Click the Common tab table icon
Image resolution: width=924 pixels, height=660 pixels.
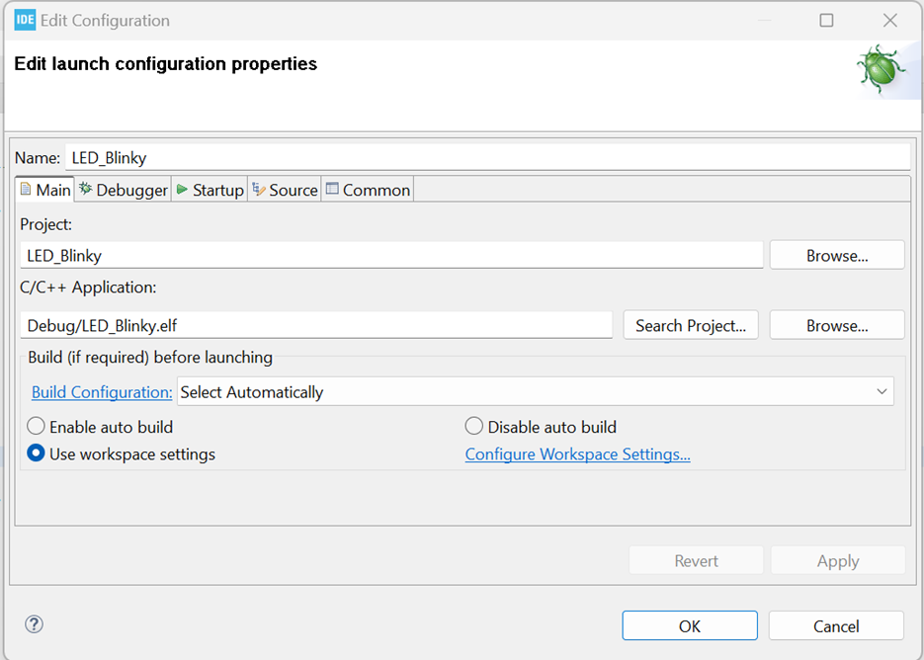pyautogui.click(x=332, y=189)
